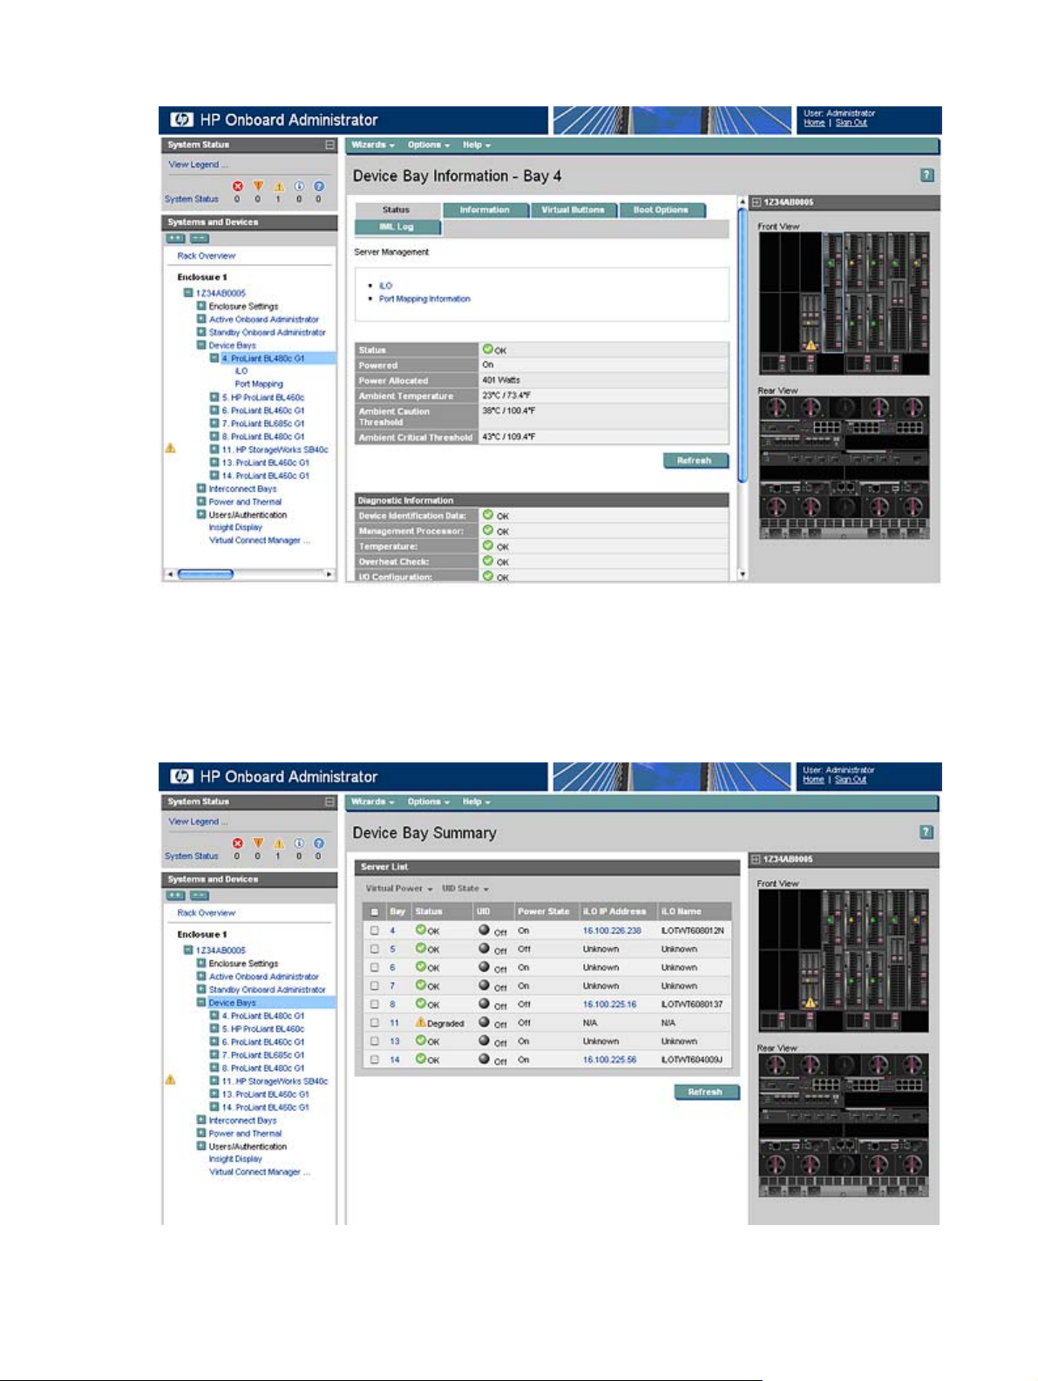
Task: Collapse Device Bays node, Device Bay Summary window
Action: click(201, 1003)
